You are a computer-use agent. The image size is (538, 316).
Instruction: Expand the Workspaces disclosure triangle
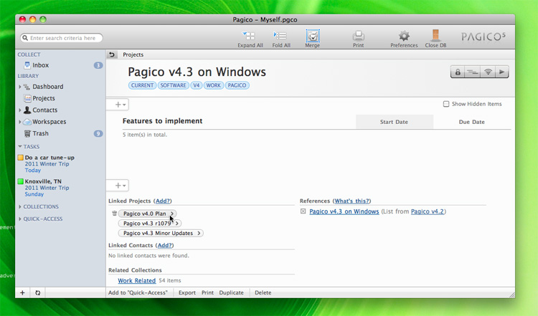[20, 122]
